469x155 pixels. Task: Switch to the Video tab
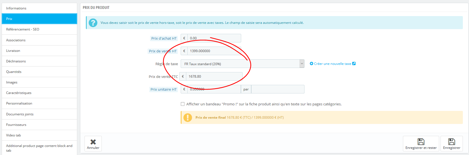(x=39, y=135)
